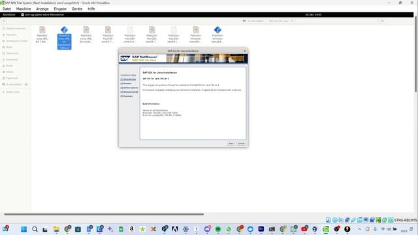
Task: Open File Explorer from the taskbar
Action: pyautogui.click(x=56, y=229)
